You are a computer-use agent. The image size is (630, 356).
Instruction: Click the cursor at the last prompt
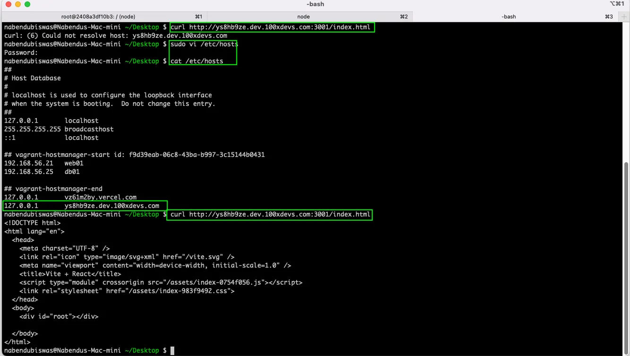tap(172, 350)
